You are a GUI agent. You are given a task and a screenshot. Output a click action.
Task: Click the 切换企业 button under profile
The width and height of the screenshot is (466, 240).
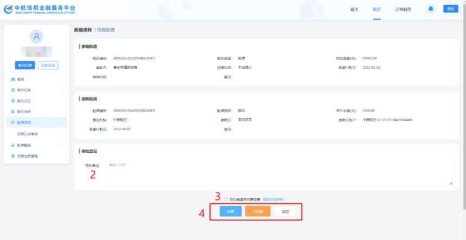coord(48,65)
